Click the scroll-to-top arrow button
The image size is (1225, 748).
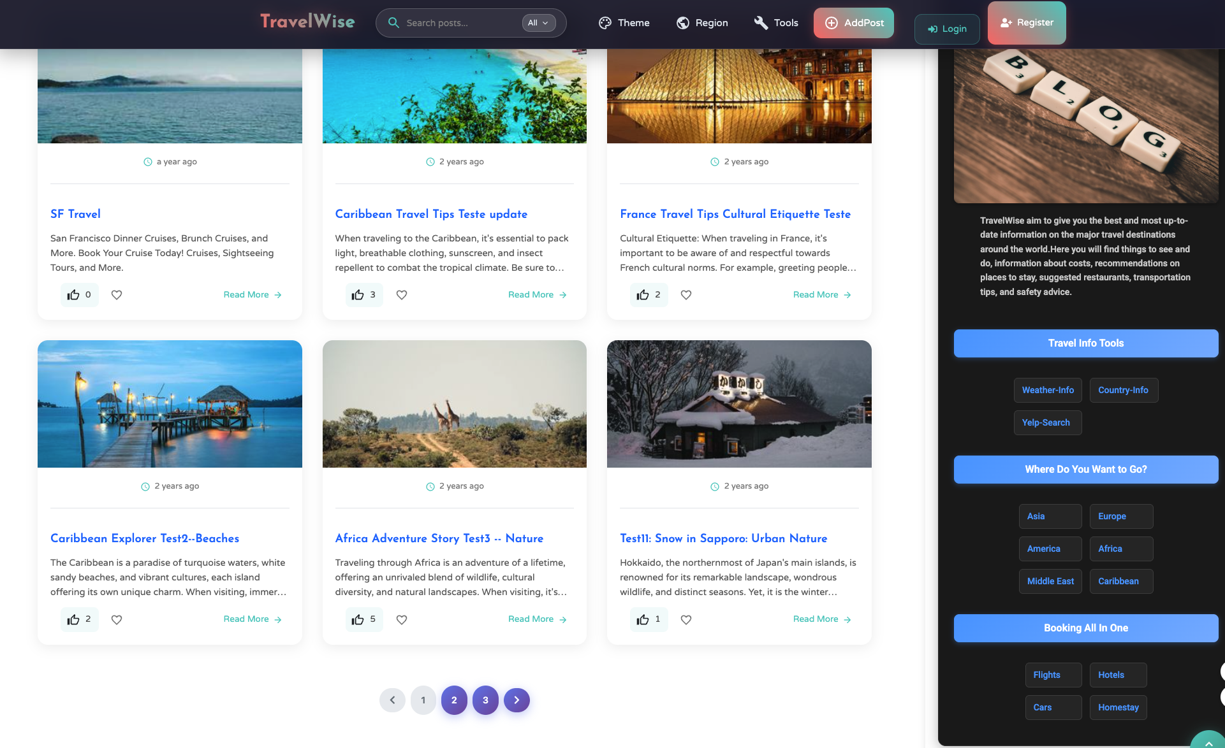[x=1208, y=741]
